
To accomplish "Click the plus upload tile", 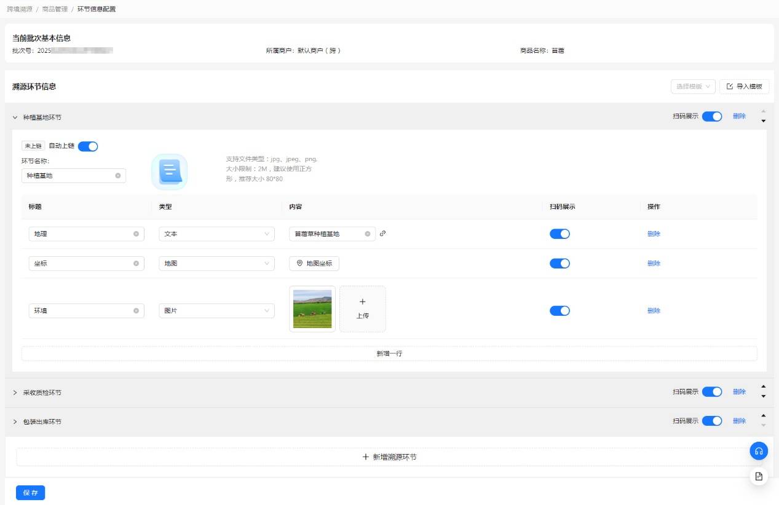I will (363, 309).
